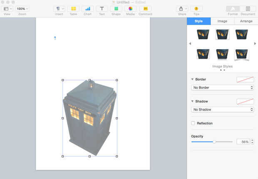The image size is (258, 179).
Task: Click the Share toolbar button
Action: (182, 8)
